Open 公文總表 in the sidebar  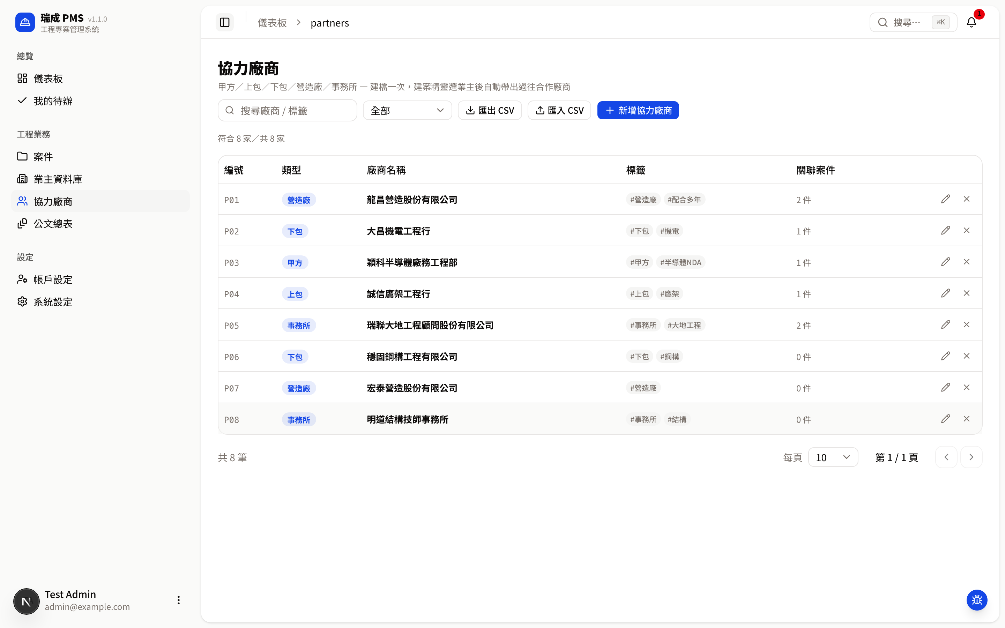click(100, 224)
